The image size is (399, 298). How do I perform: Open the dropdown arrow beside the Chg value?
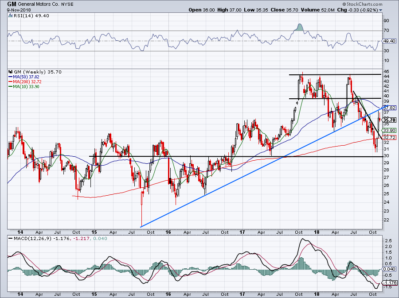click(381, 10)
